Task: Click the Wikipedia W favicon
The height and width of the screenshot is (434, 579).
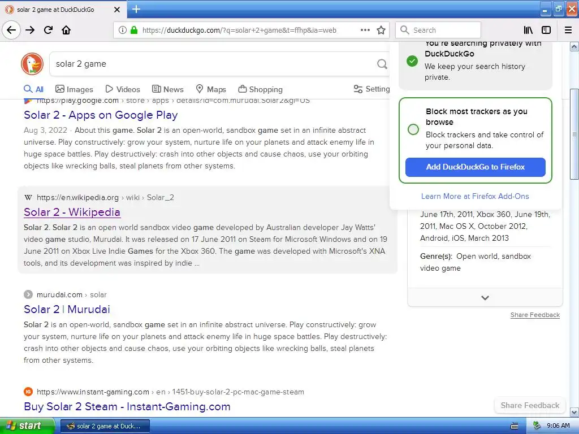Action: 28,197
